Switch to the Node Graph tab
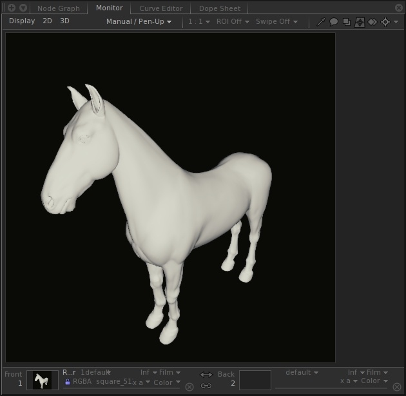Viewport: 406px width, 396px height. 59,8
